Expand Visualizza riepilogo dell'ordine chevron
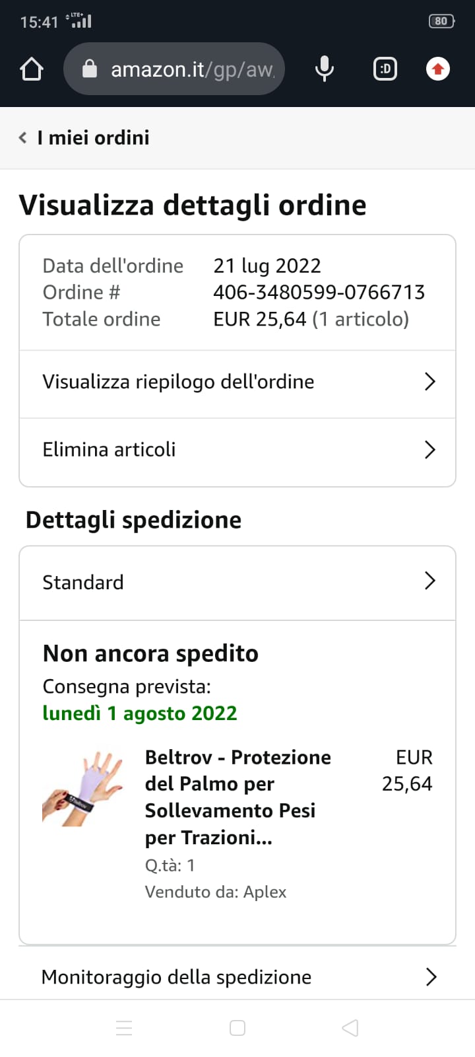The width and height of the screenshot is (475, 1057). tap(430, 382)
